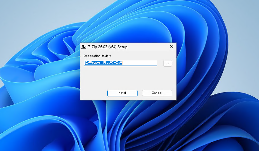The width and height of the screenshot is (259, 151).
Task: Click the '7-Zip 26.03 (x64) Setup' title text
Action: tap(108, 47)
